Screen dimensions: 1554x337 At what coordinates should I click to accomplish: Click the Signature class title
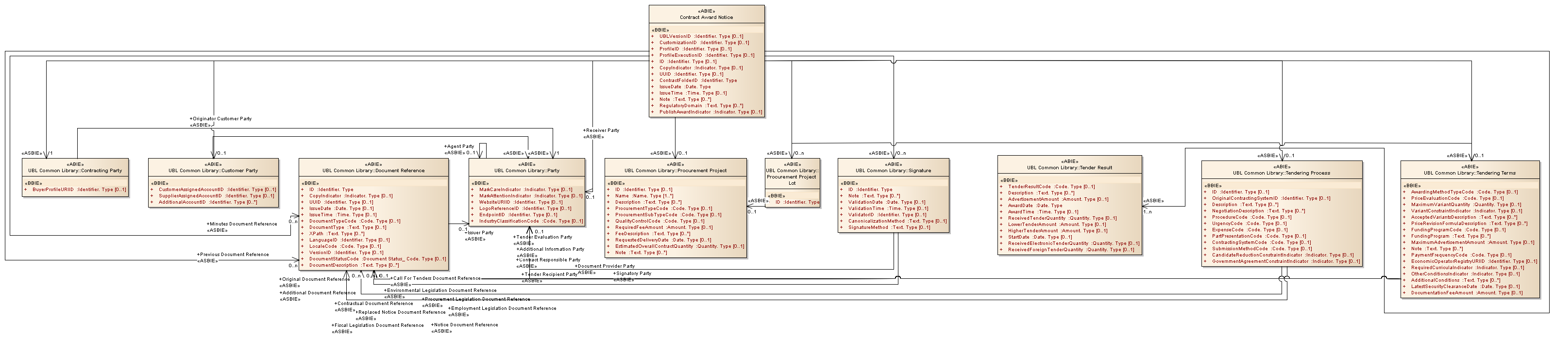[x=893, y=171]
